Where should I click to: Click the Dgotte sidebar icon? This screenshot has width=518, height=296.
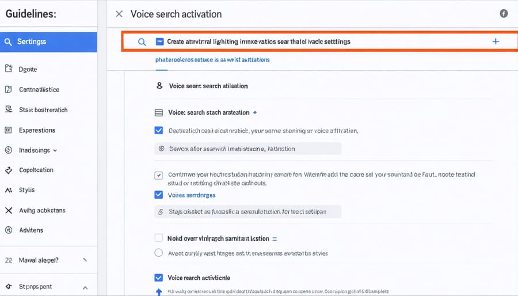(9, 69)
